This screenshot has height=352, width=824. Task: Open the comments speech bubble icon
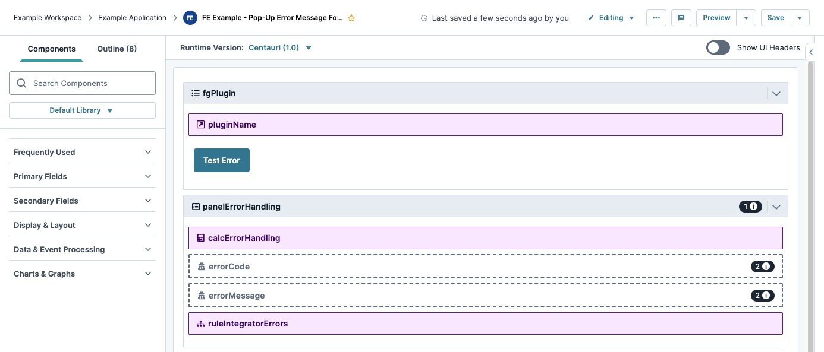tap(681, 18)
